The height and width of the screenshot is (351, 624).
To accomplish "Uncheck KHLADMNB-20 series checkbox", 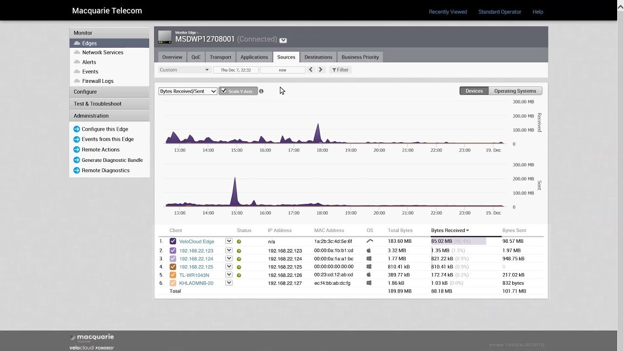I will [x=173, y=283].
